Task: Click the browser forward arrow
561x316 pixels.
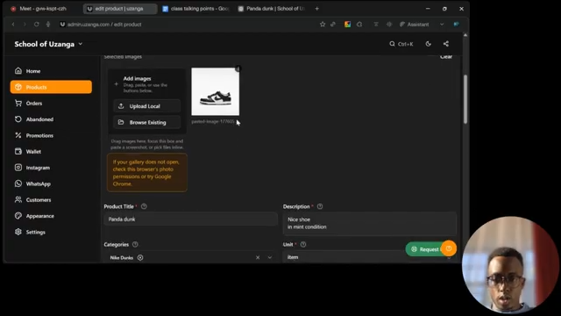Action: pyautogui.click(x=25, y=25)
